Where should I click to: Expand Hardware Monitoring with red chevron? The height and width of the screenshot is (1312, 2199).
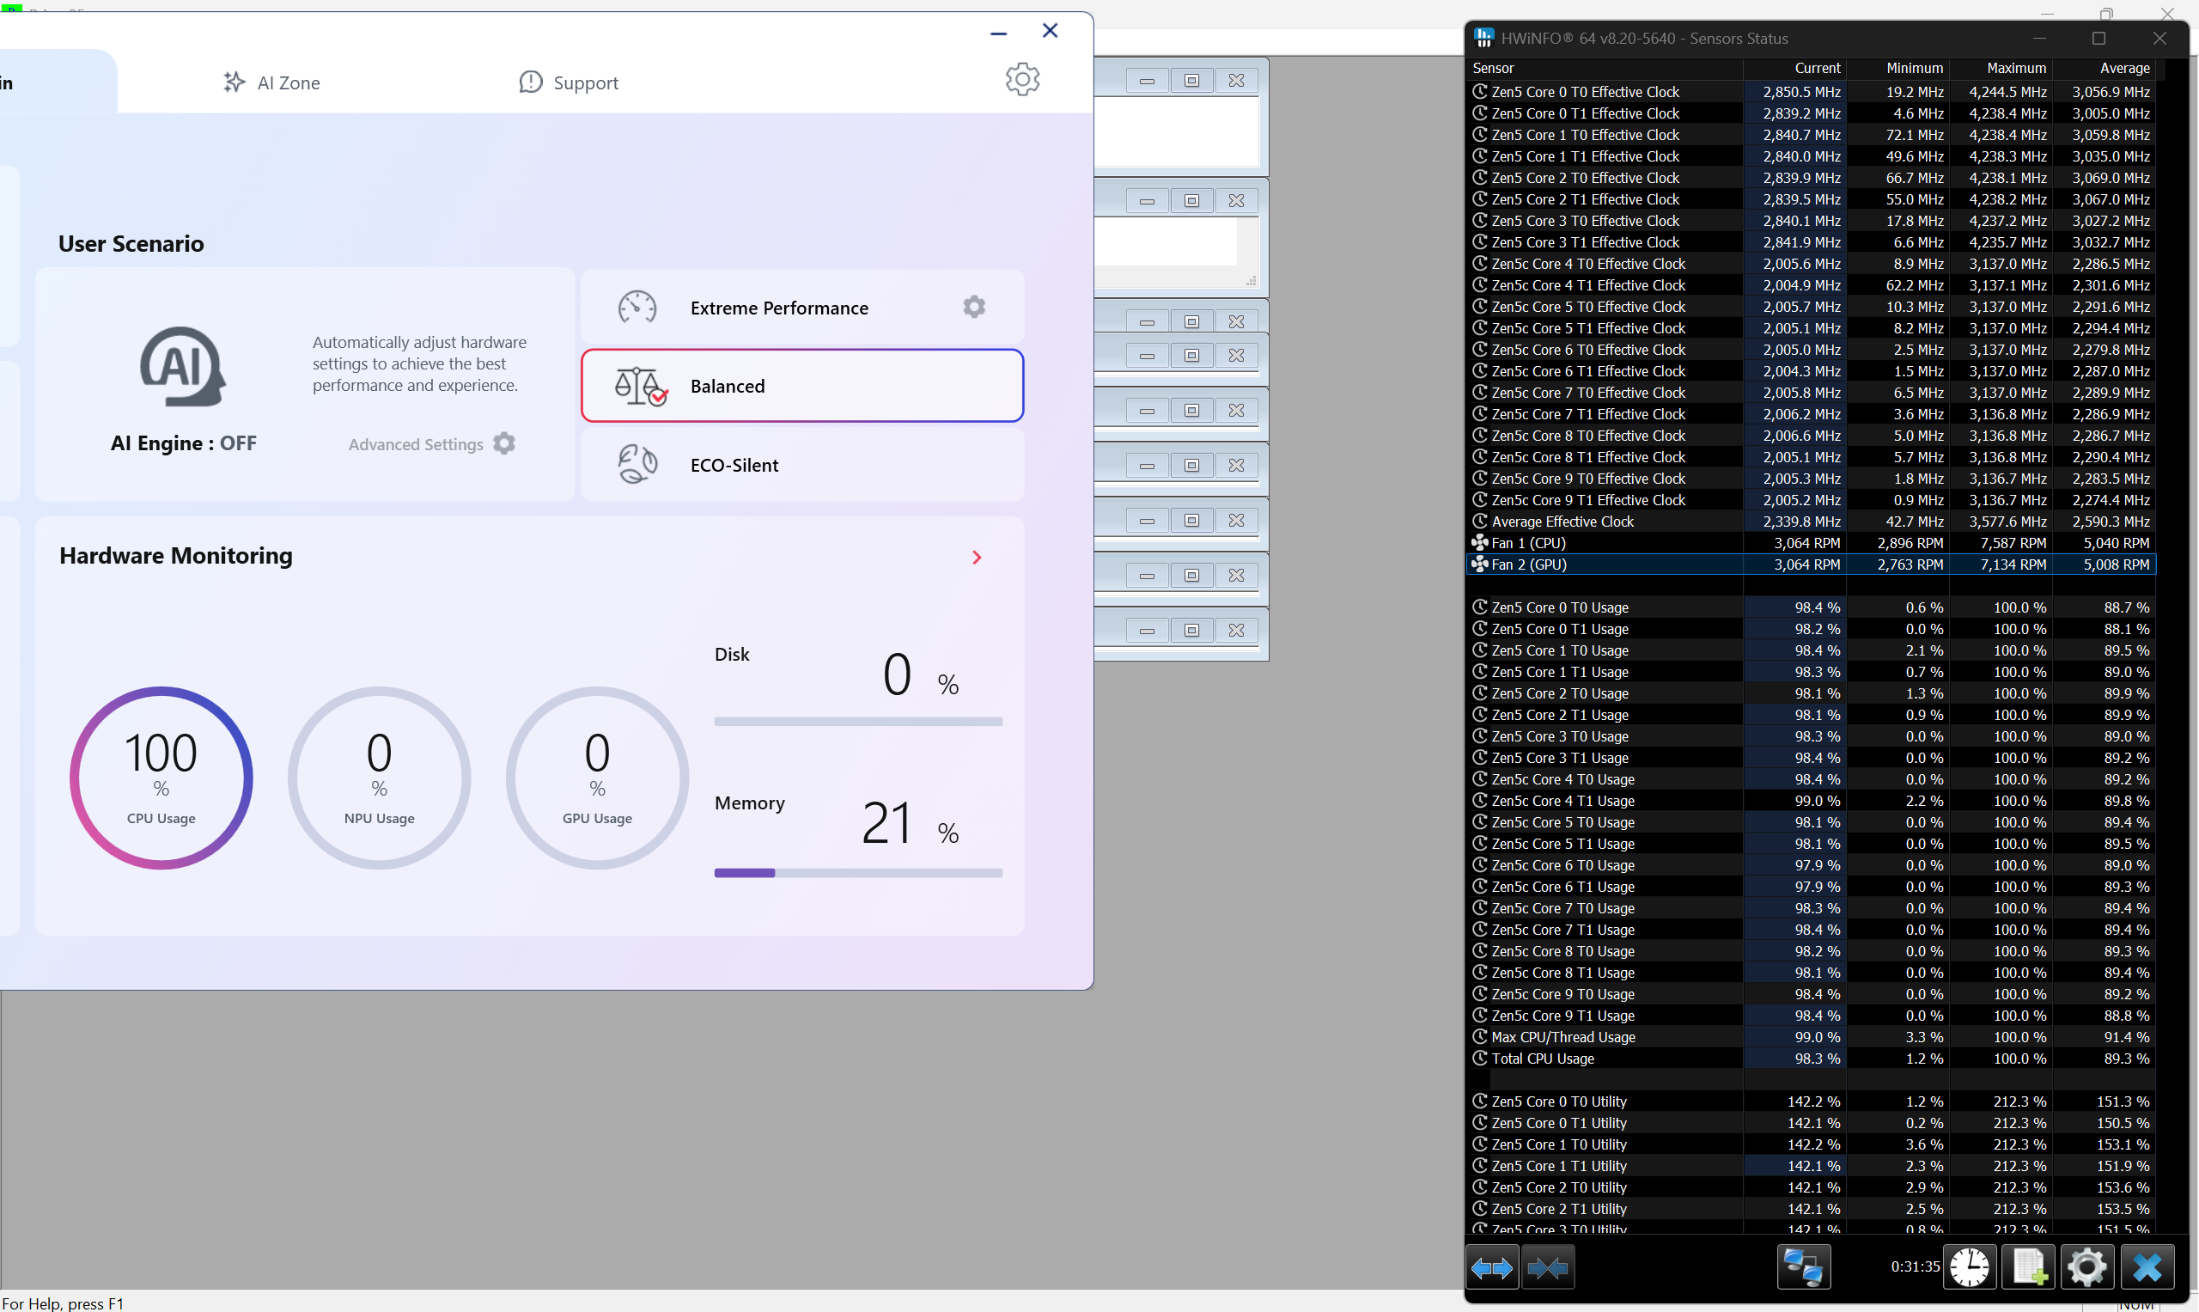977,557
